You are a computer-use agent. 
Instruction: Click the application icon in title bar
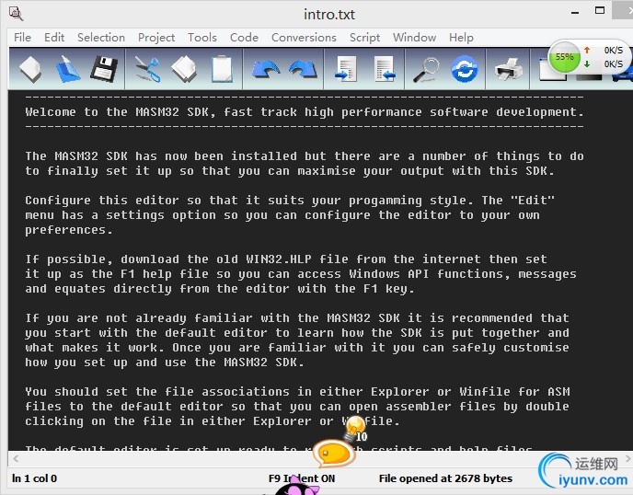click(x=17, y=13)
